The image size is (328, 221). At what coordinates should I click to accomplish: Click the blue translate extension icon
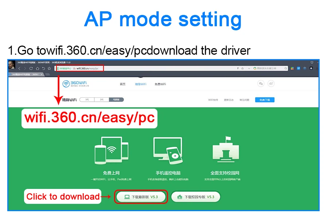(x=298, y=69)
